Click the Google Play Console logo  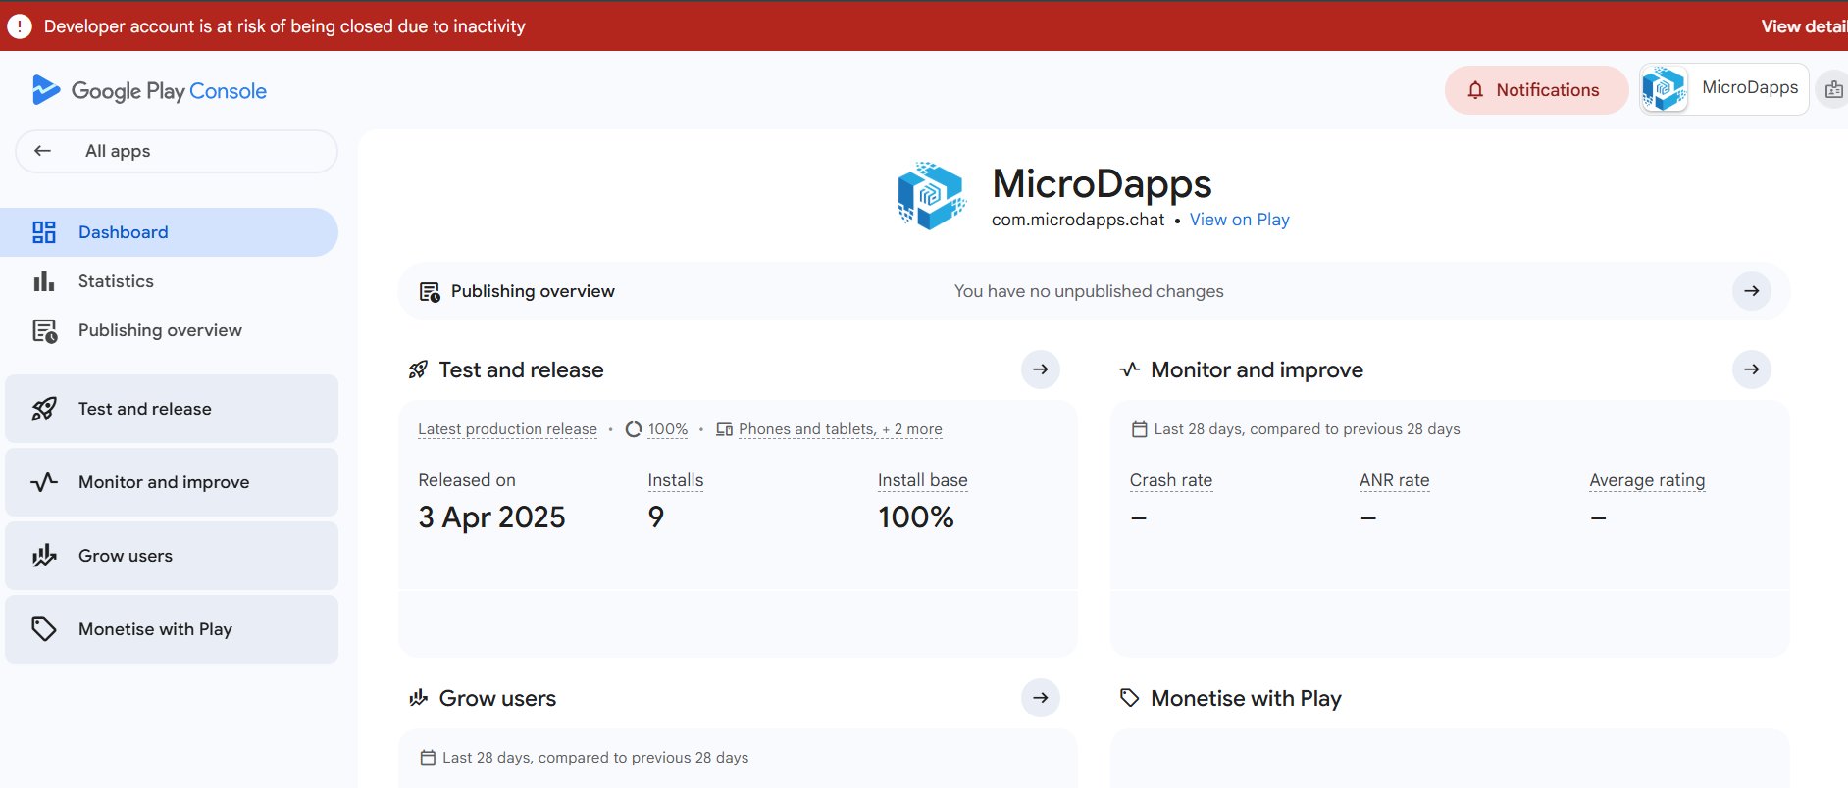click(149, 91)
